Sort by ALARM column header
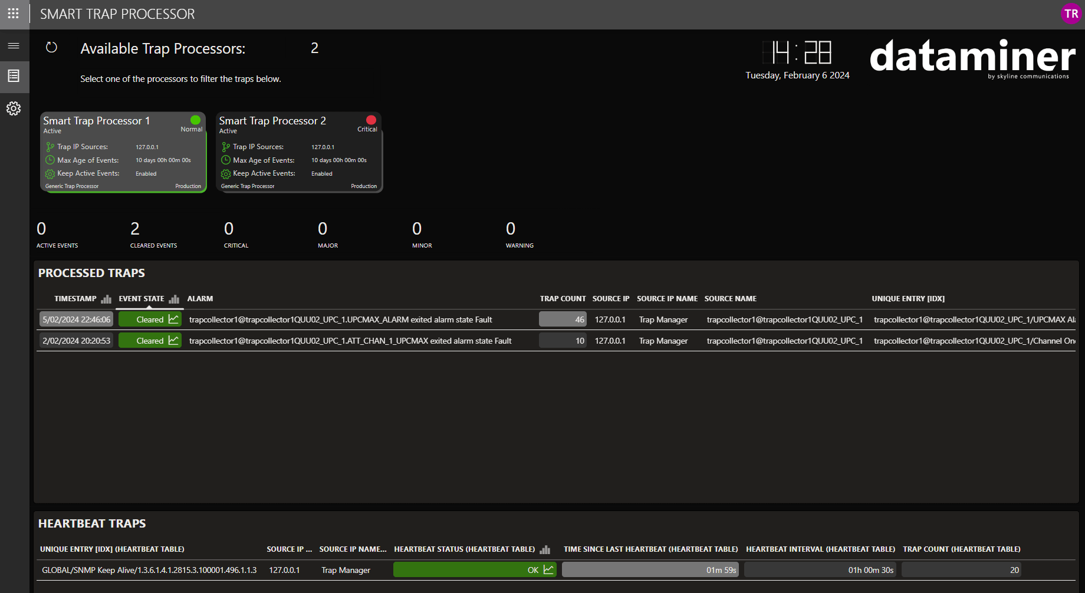The height and width of the screenshot is (593, 1085). [x=200, y=299]
